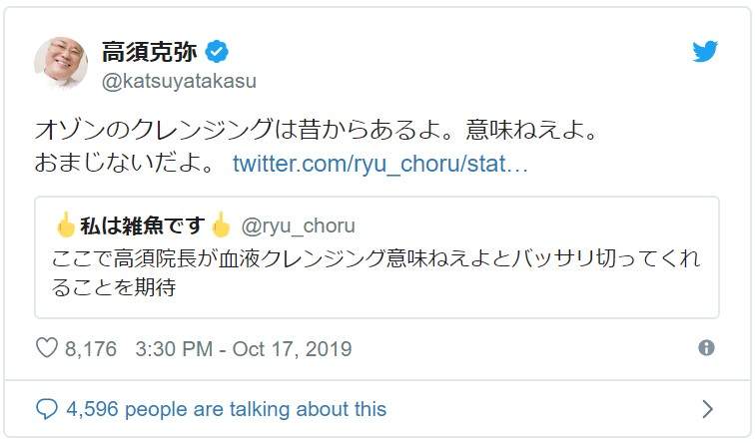Click the 8,176 likes count
Image resolution: width=755 pixels, height=443 pixels.
pyautogui.click(x=91, y=349)
